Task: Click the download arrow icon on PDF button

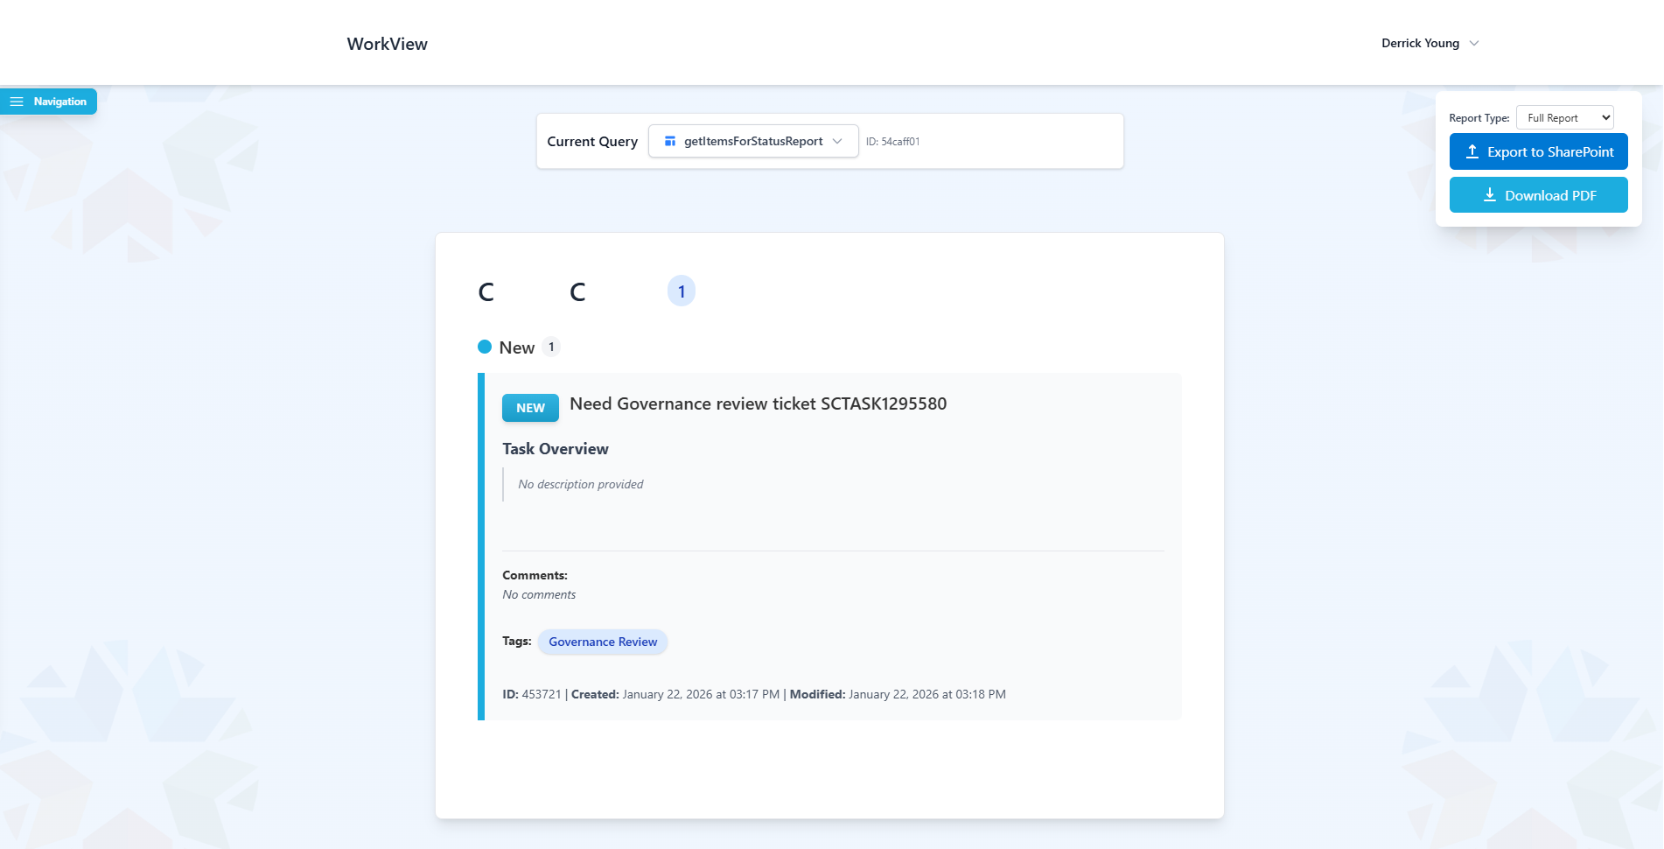Action: pyautogui.click(x=1489, y=195)
